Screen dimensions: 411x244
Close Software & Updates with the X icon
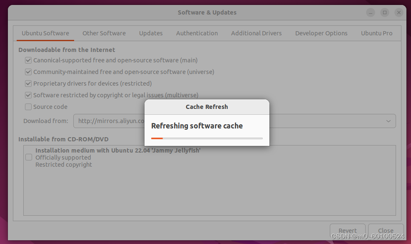pos(399,12)
